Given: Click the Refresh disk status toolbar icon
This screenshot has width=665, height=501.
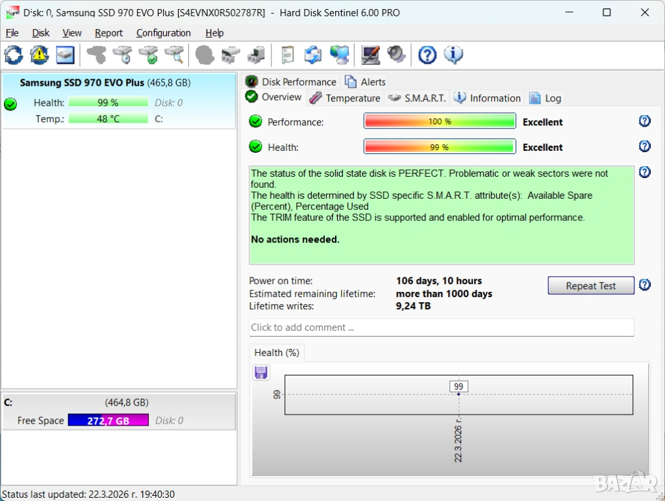Looking at the screenshot, I should [x=13, y=55].
